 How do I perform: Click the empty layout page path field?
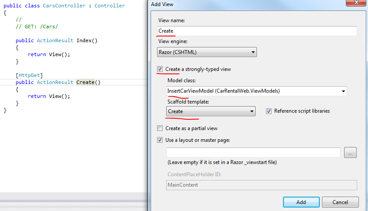253,152
